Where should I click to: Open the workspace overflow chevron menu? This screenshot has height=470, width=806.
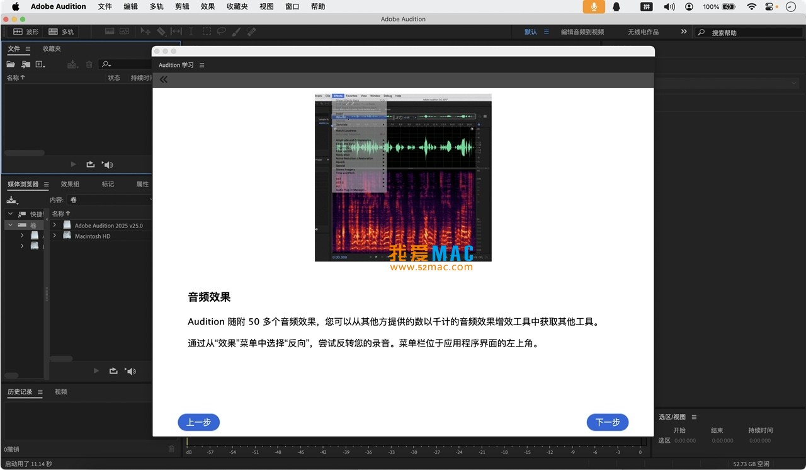coord(684,32)
